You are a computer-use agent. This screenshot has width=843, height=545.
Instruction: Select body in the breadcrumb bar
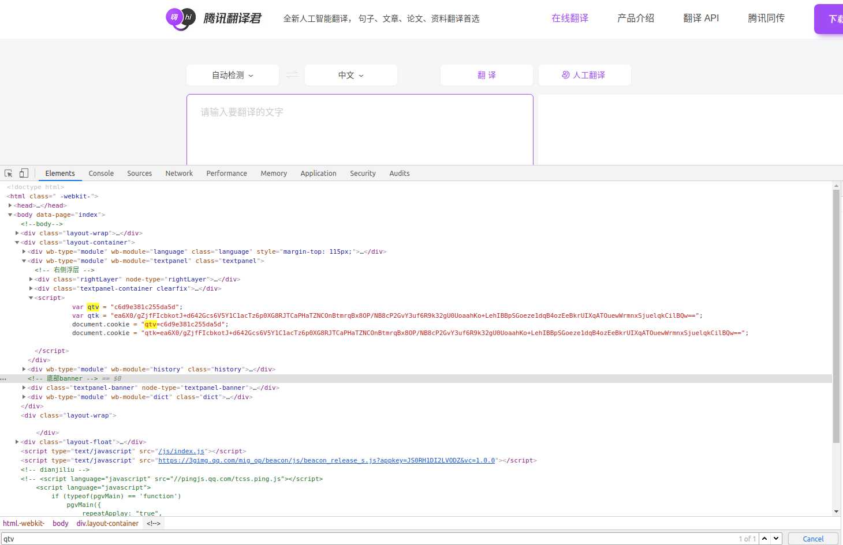(x=61, y=523)
